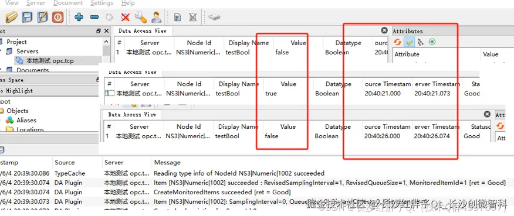Refresh attributes with the orange arrows icon
514x216 pixels.
point(398,42)
